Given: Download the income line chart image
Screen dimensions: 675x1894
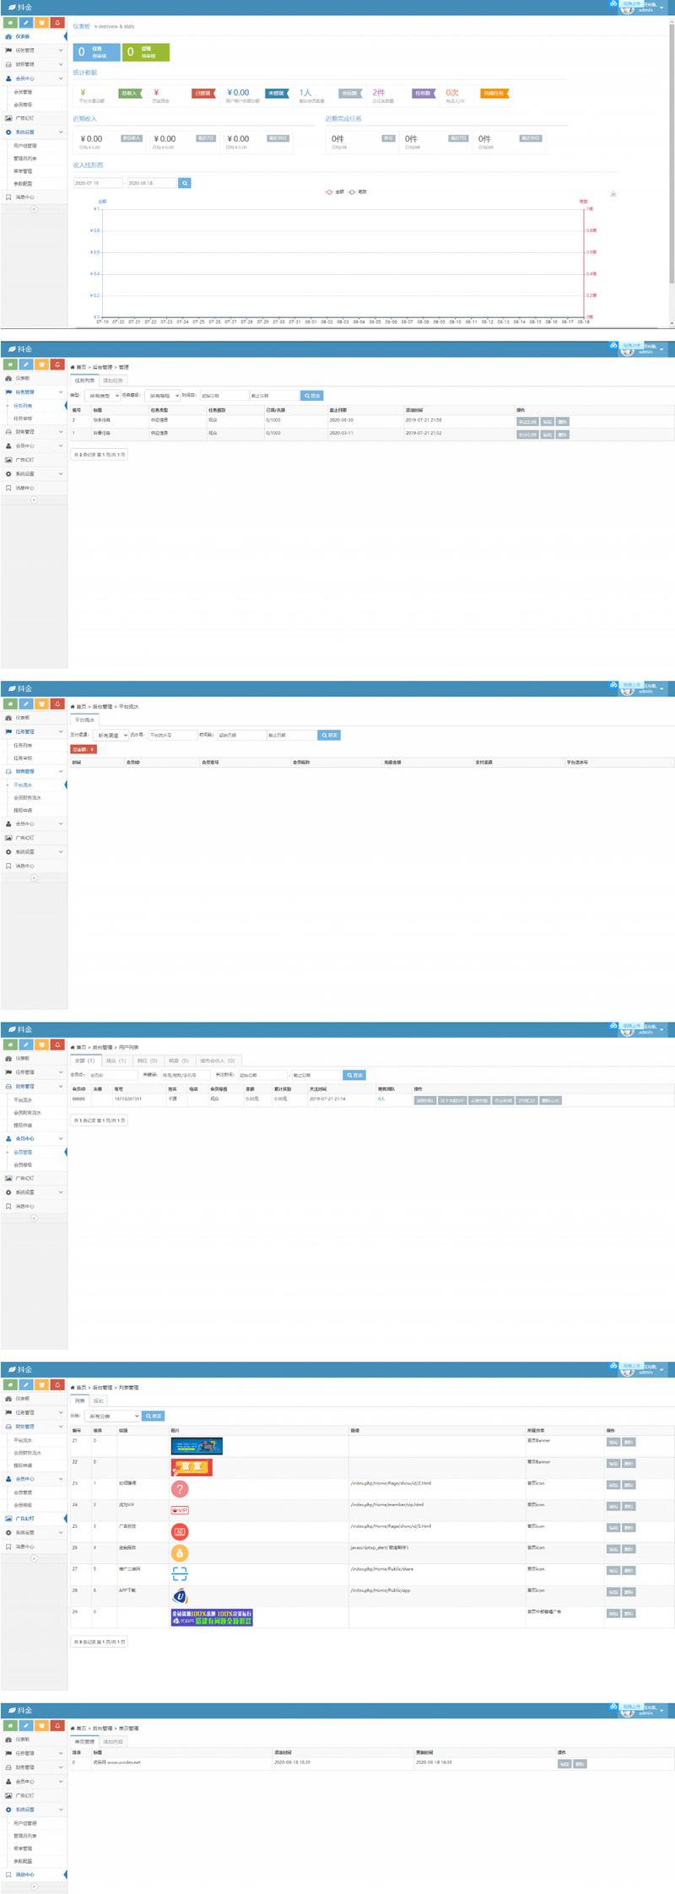Looking at the screenshot, I should point(613,194).
